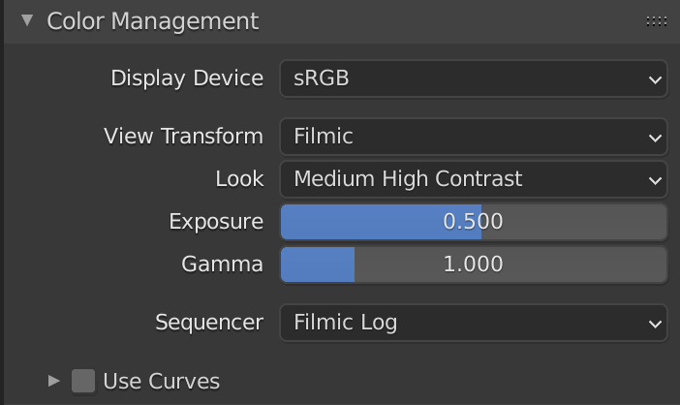Click the Medium High Contrast text
Screen dimensions: 680x405
click(408, 179)
